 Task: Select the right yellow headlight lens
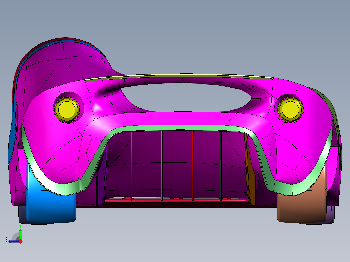point(290,110)
